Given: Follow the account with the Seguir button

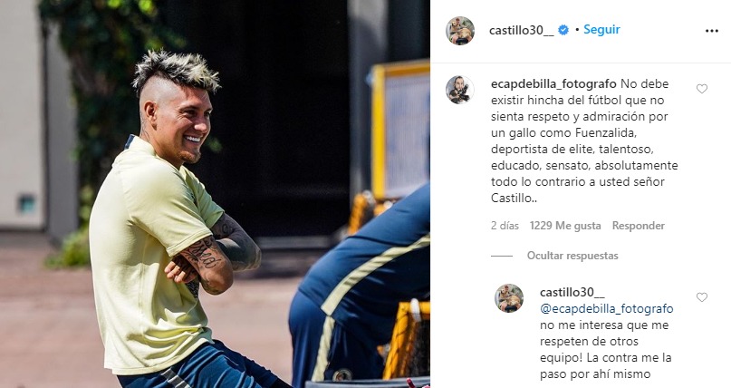Looking at the screenshot, I should pyautogui.click(x=601, y=29).
